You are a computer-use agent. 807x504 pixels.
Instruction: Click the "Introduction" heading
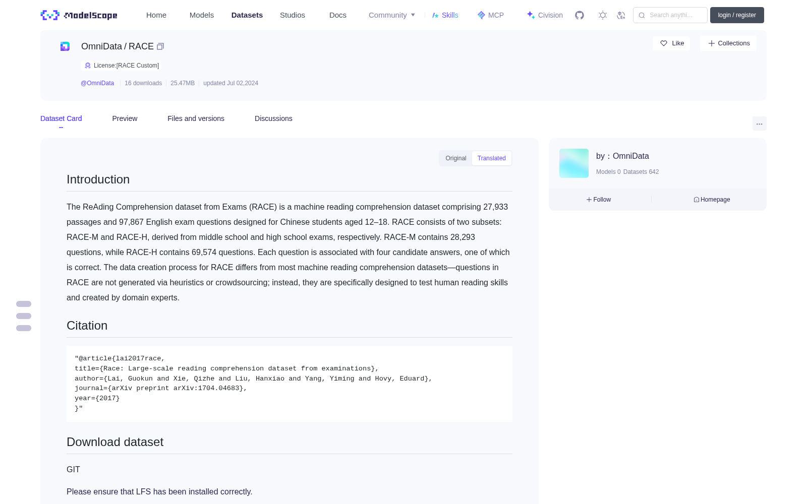98,179
